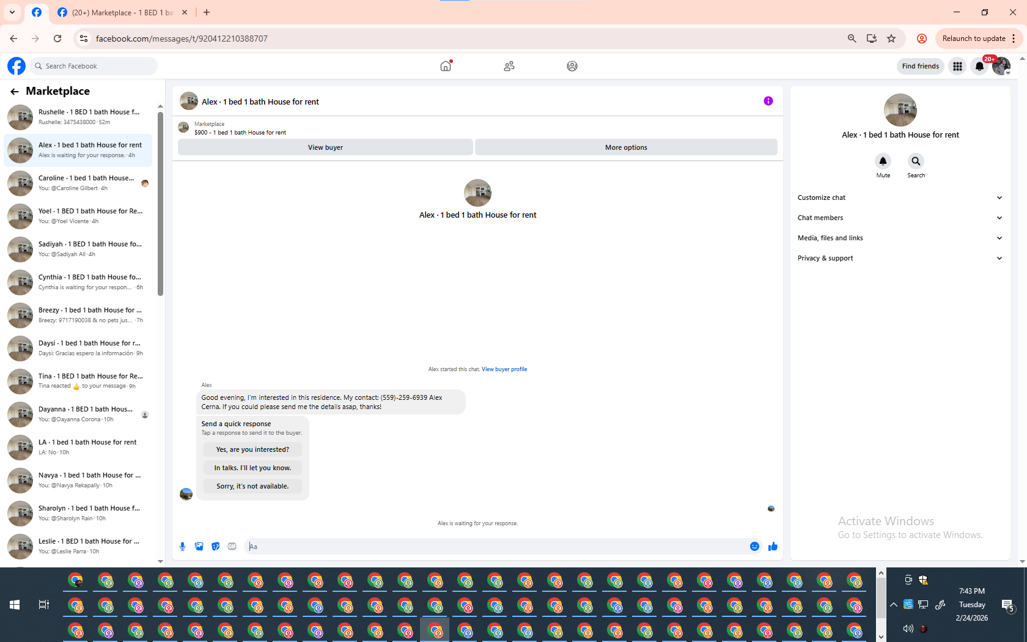The height and width of the screenshot is (642, 1027).
Task: Send a thumbs-up like
Action: pos(773,547)
